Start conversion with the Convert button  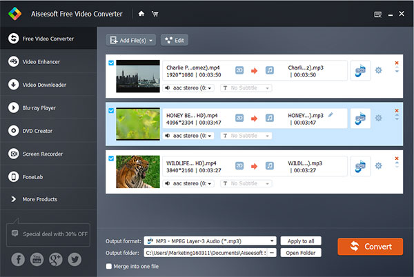coord(370,247)
